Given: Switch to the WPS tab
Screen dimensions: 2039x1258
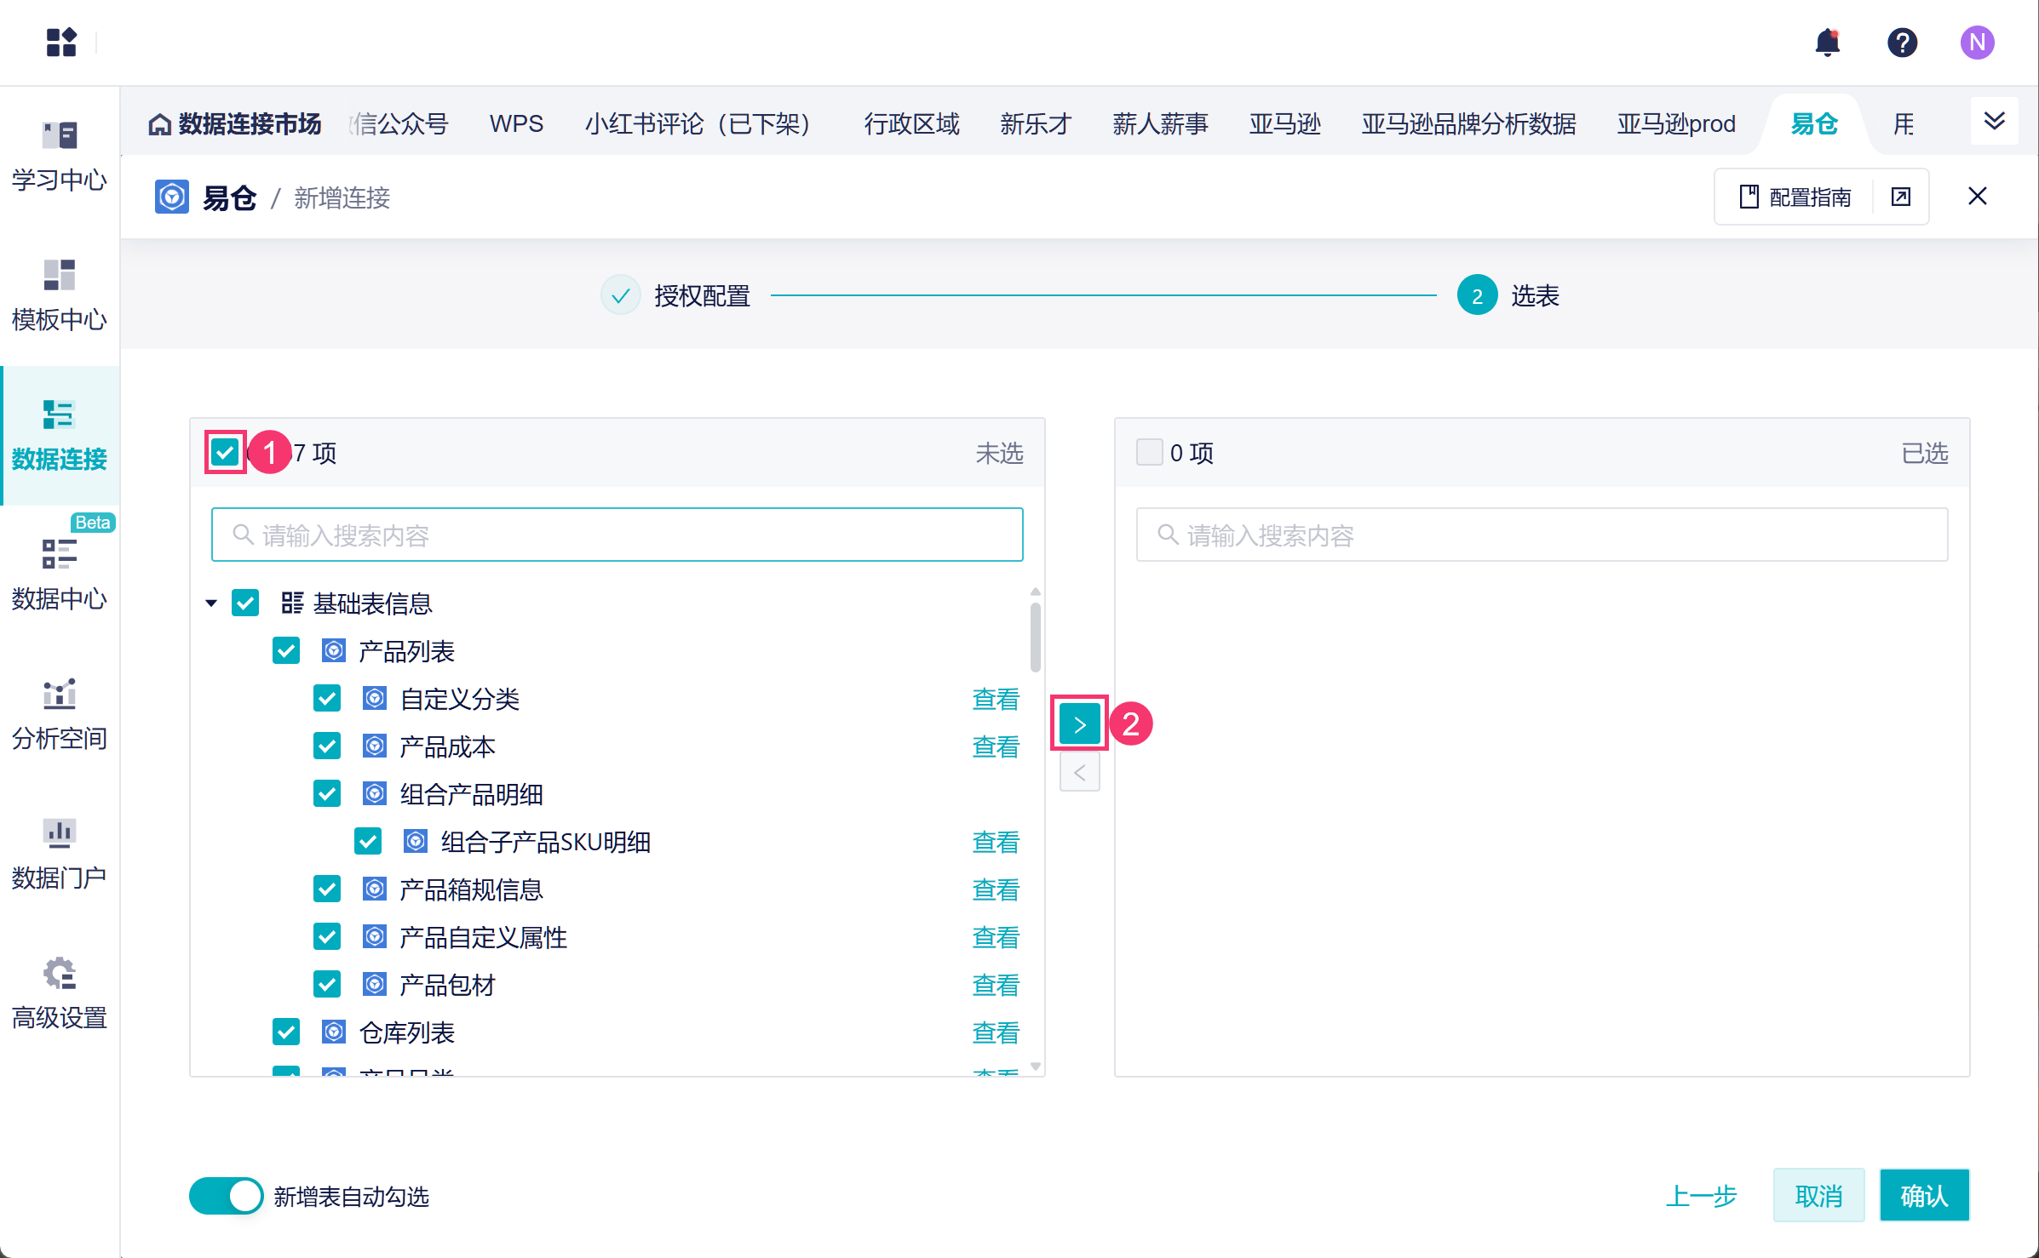Looking at the screenshot, I should click(516, 124).
